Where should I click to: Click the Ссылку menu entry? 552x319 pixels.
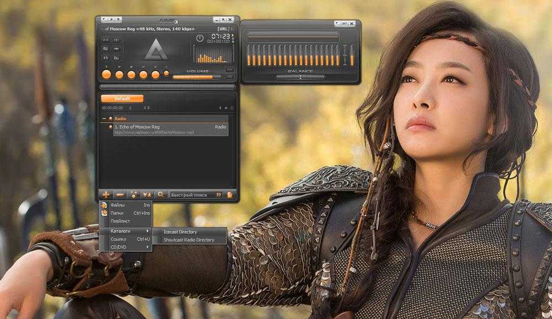[x=118, y=239]
